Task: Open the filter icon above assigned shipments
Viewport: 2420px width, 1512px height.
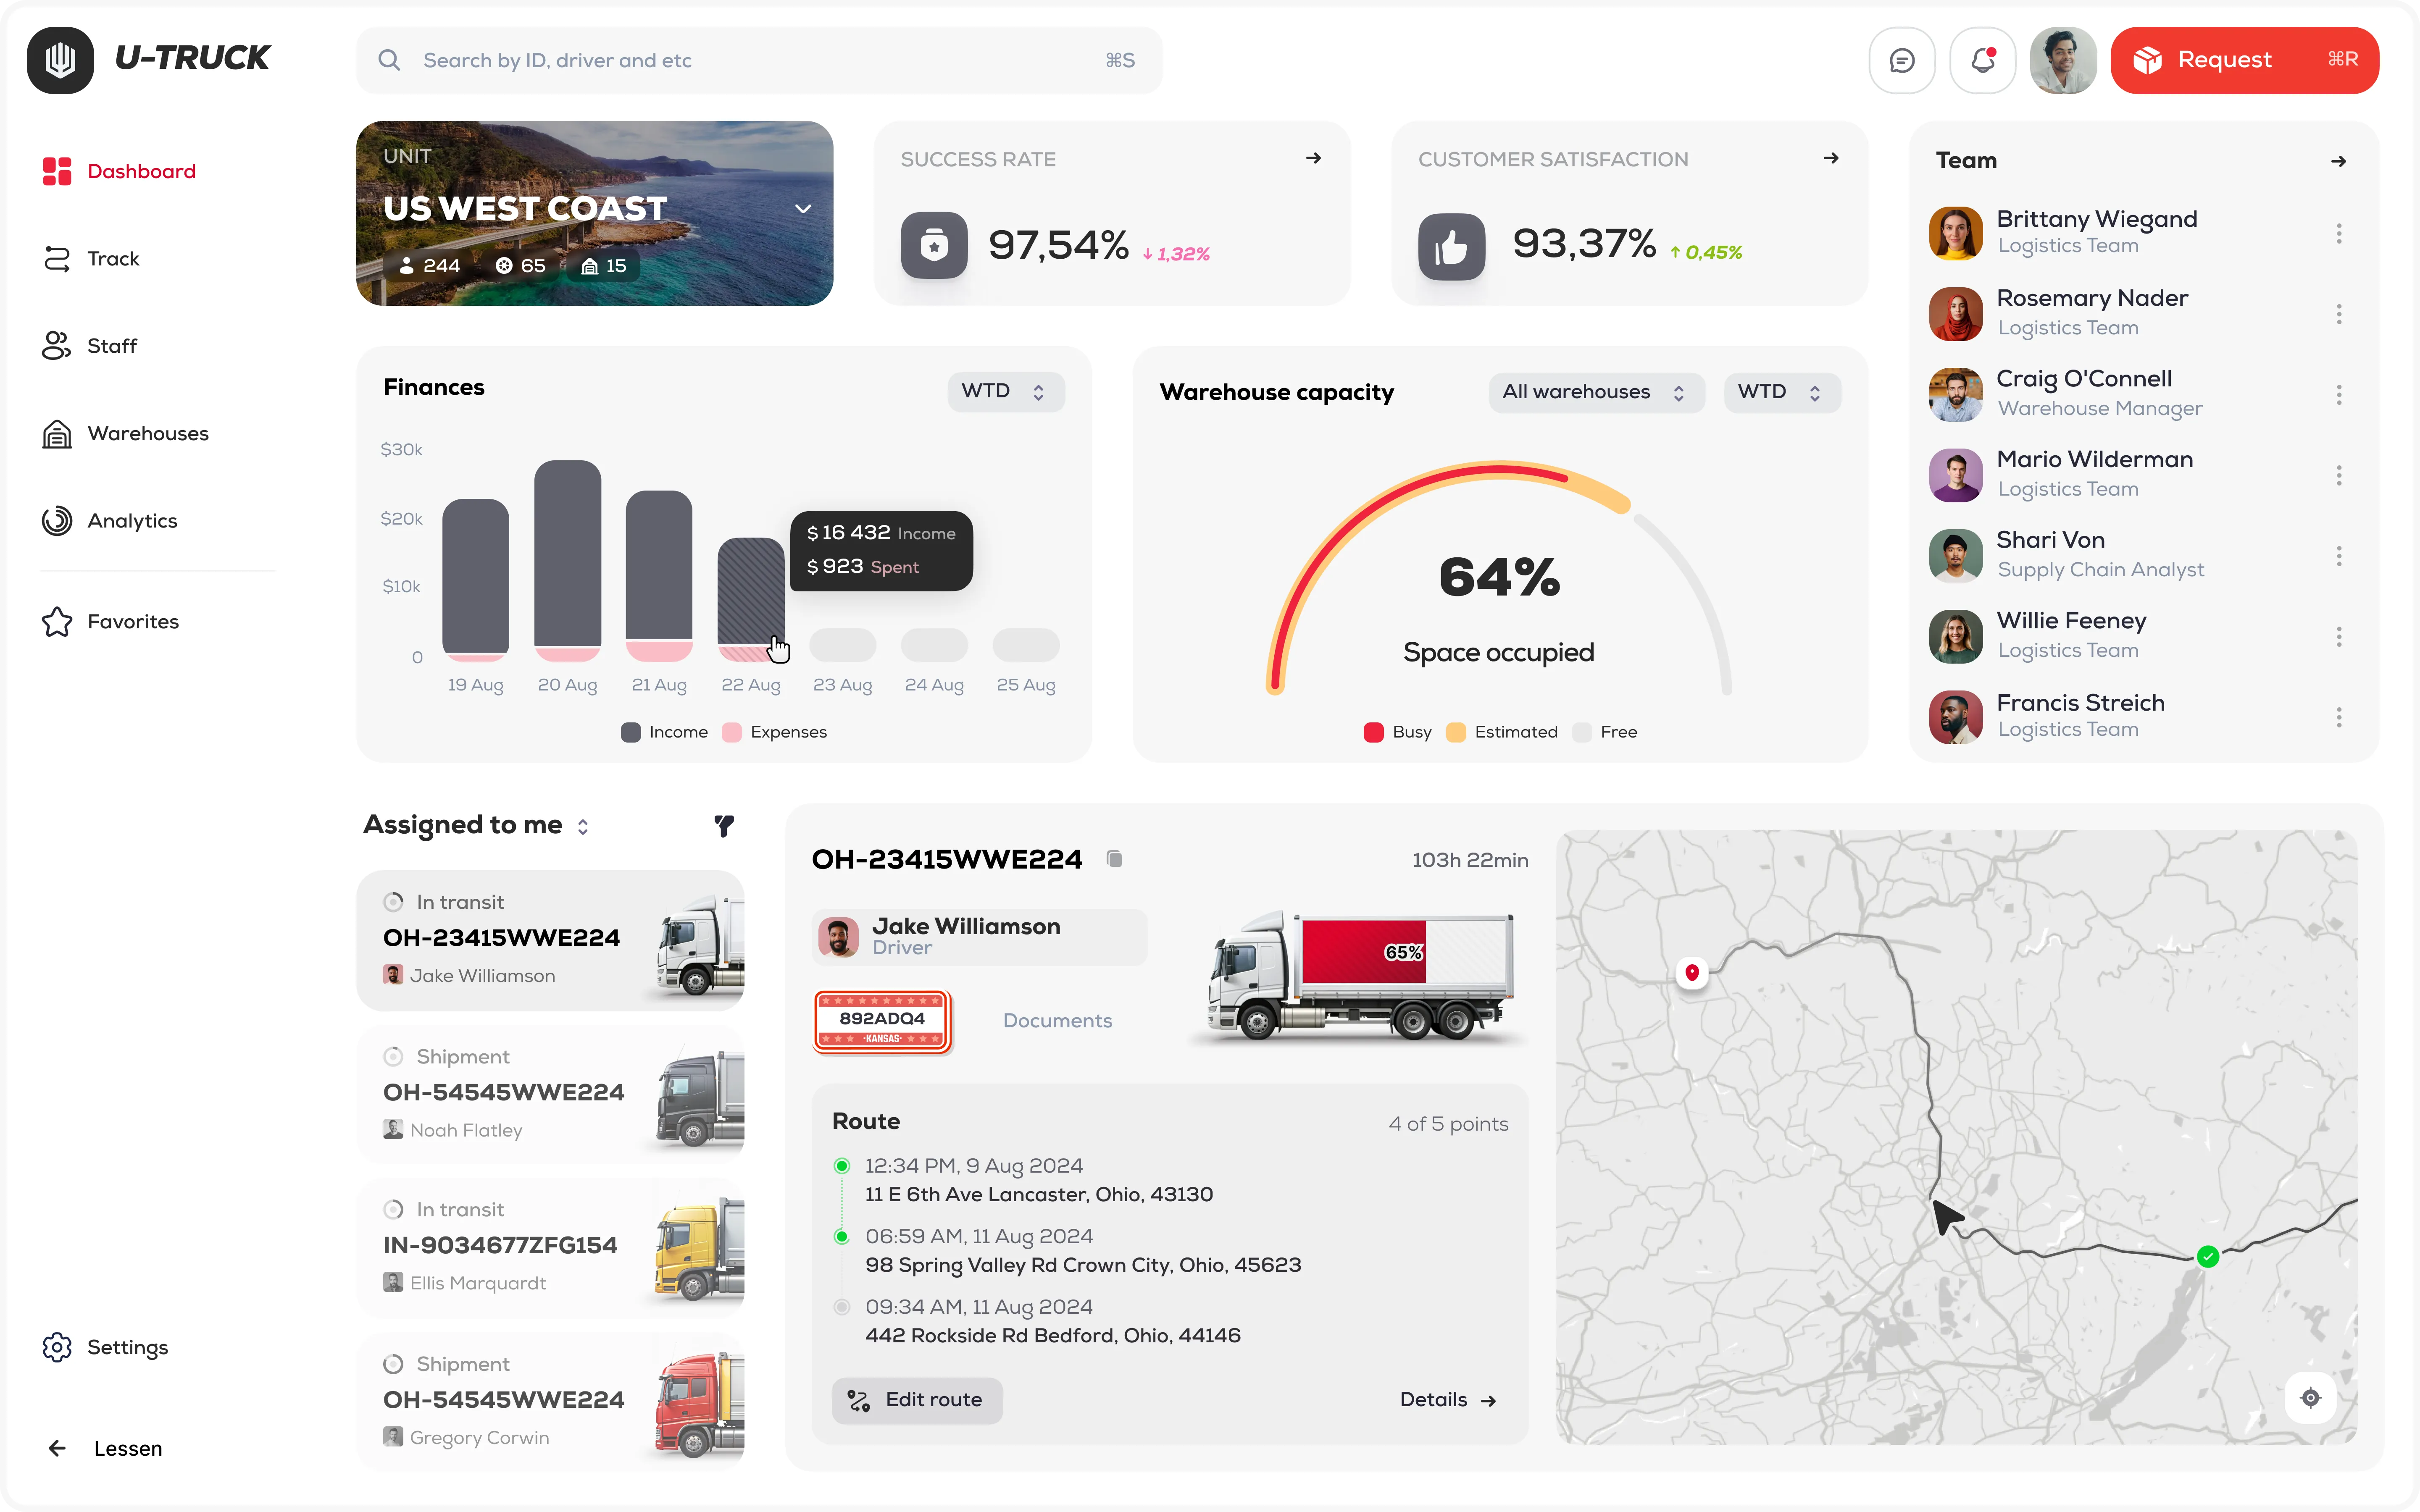Action: coord(724,826)
